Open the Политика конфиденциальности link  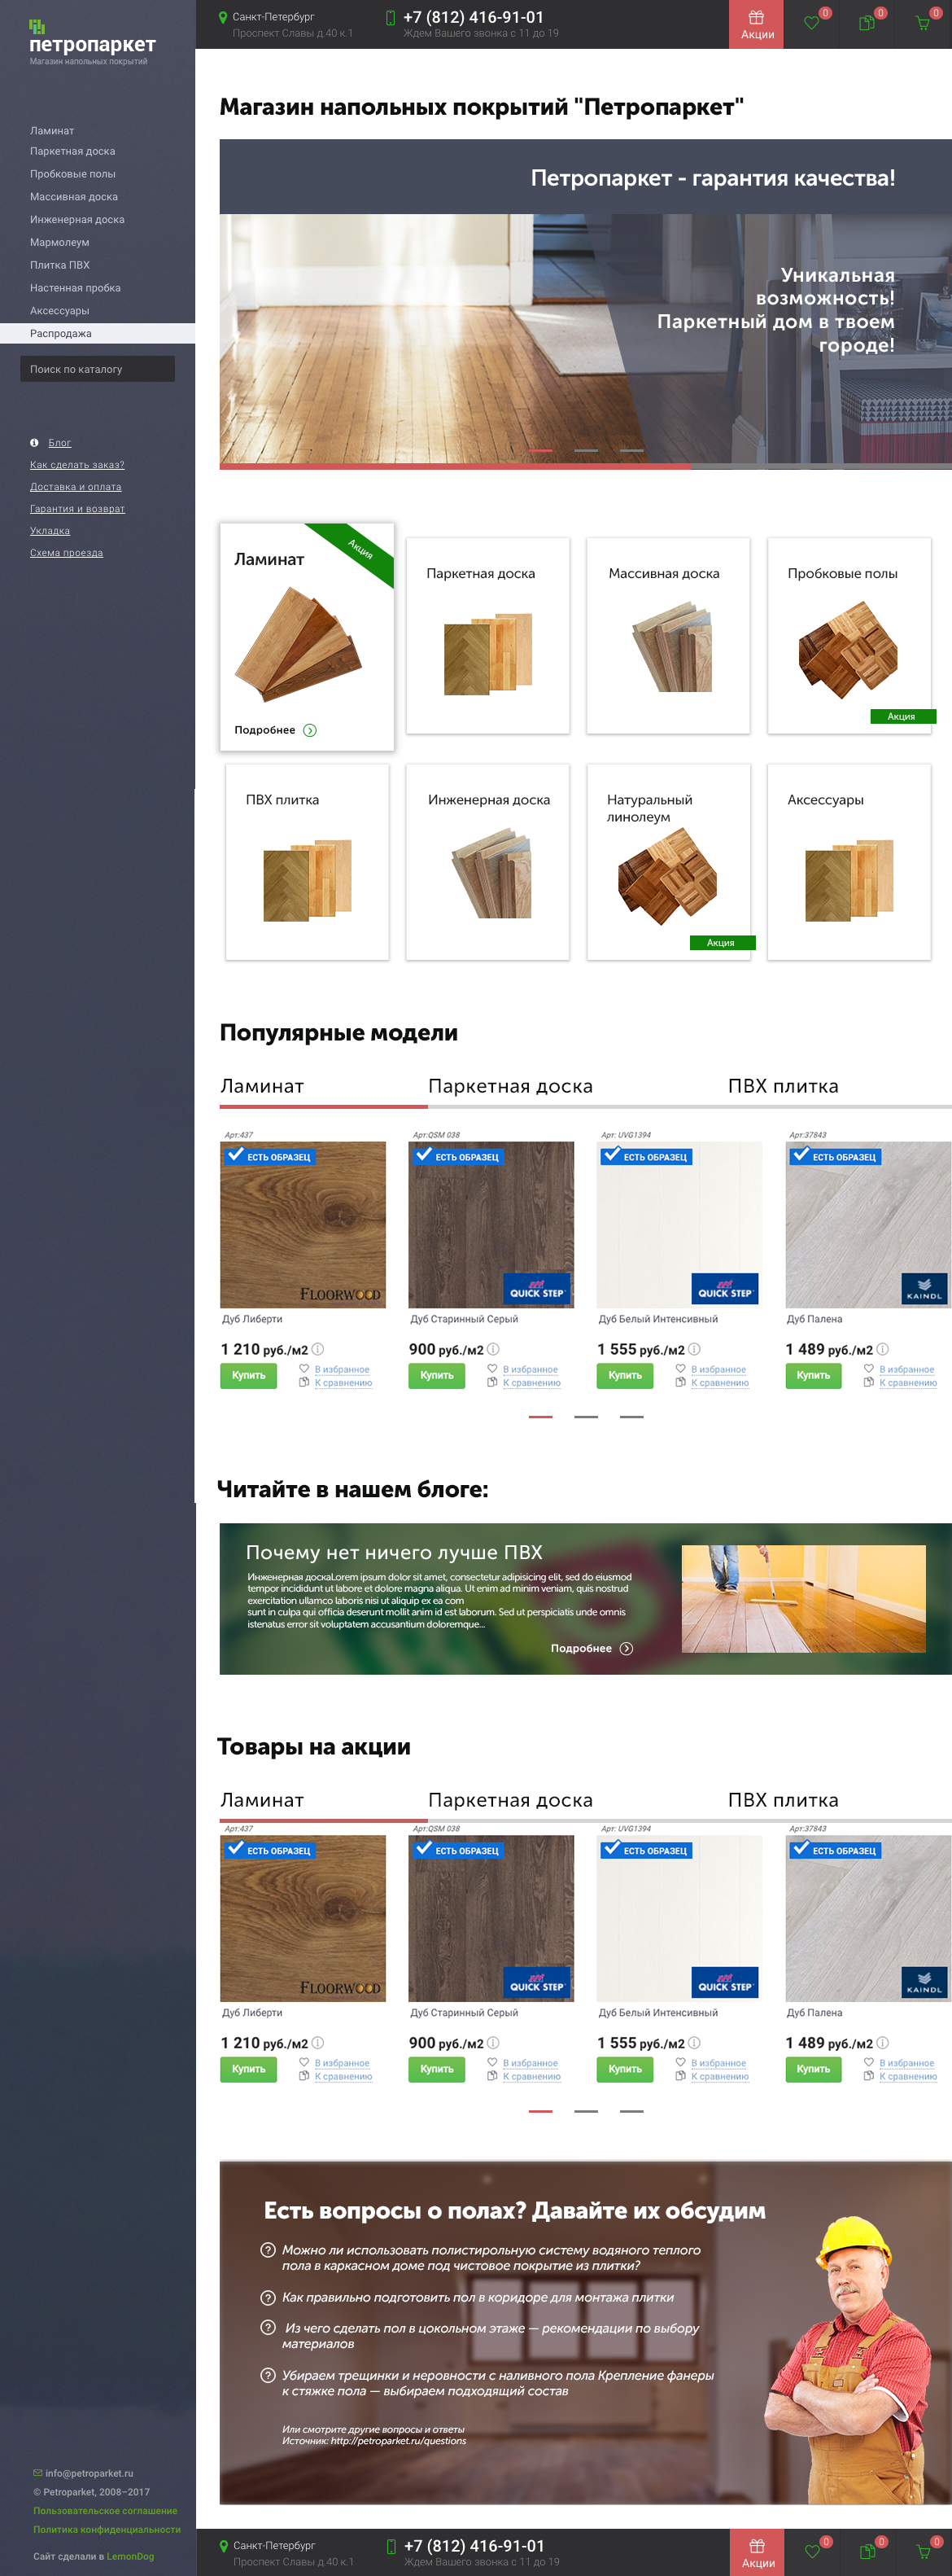[107, 2529]
